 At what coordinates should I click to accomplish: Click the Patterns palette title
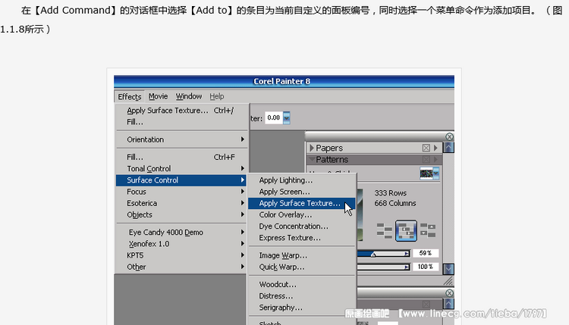point(332,159)
